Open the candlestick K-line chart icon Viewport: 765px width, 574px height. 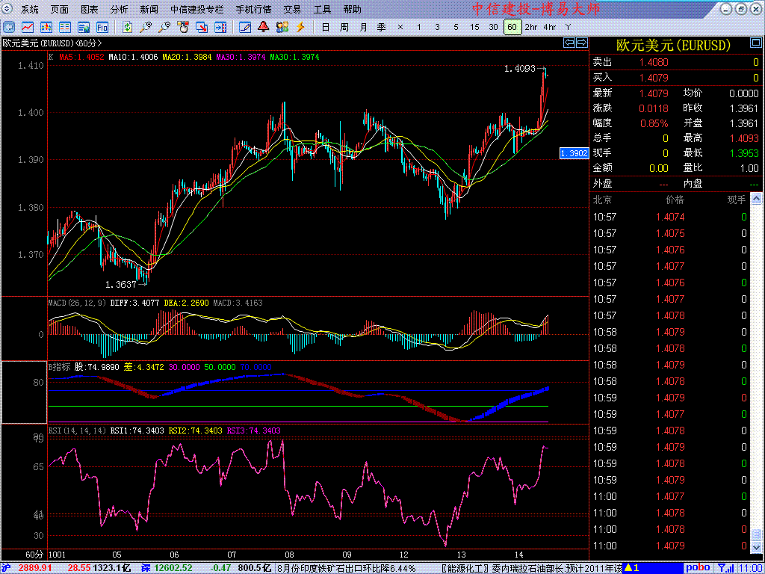[46, 27]
